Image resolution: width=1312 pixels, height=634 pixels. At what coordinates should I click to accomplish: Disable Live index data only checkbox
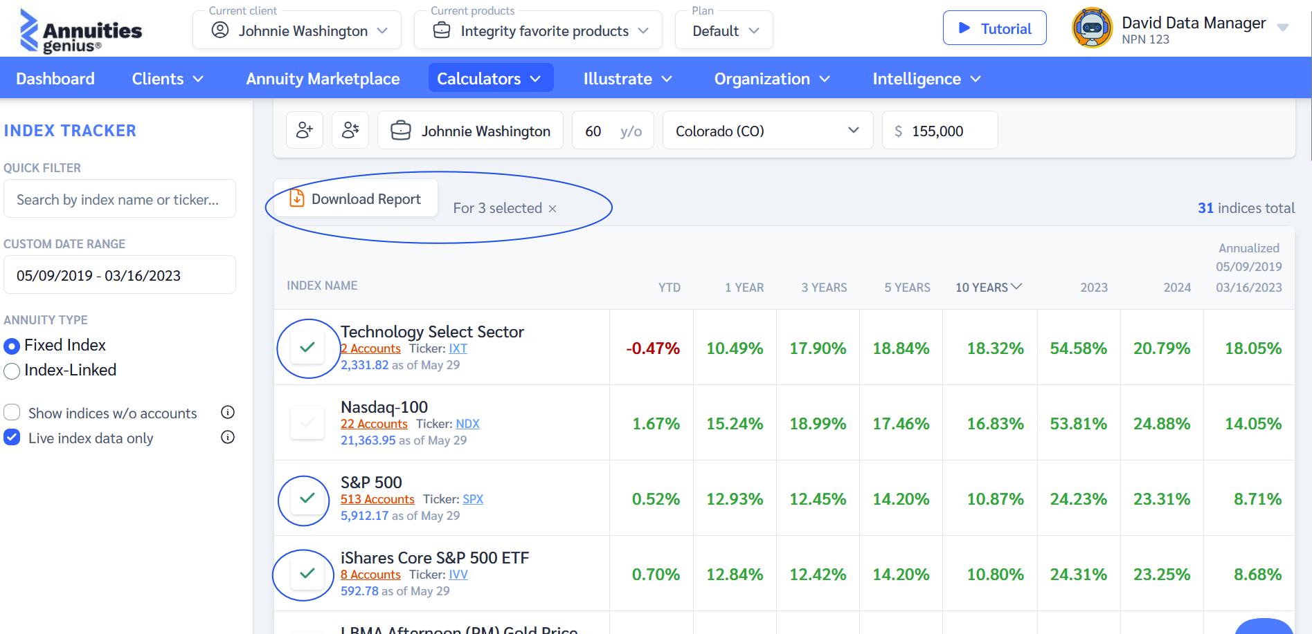(12, 438)
